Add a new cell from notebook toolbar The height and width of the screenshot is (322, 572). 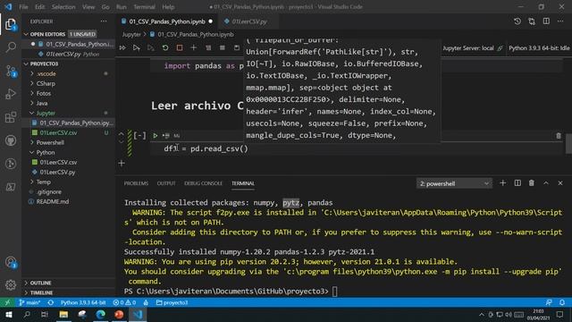194,47
